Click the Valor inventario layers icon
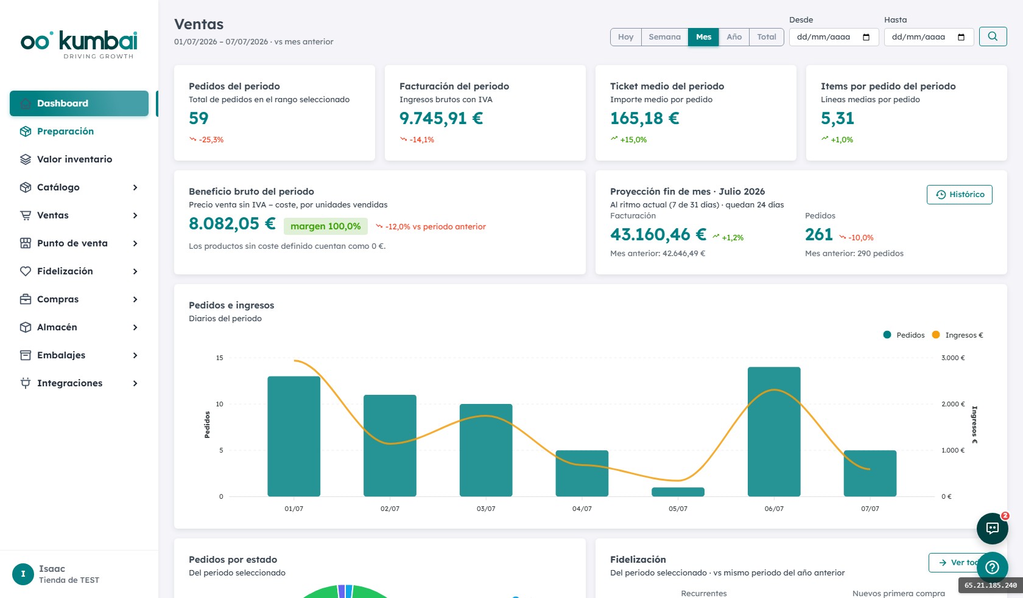1023x598 pixels. [26, 159]
